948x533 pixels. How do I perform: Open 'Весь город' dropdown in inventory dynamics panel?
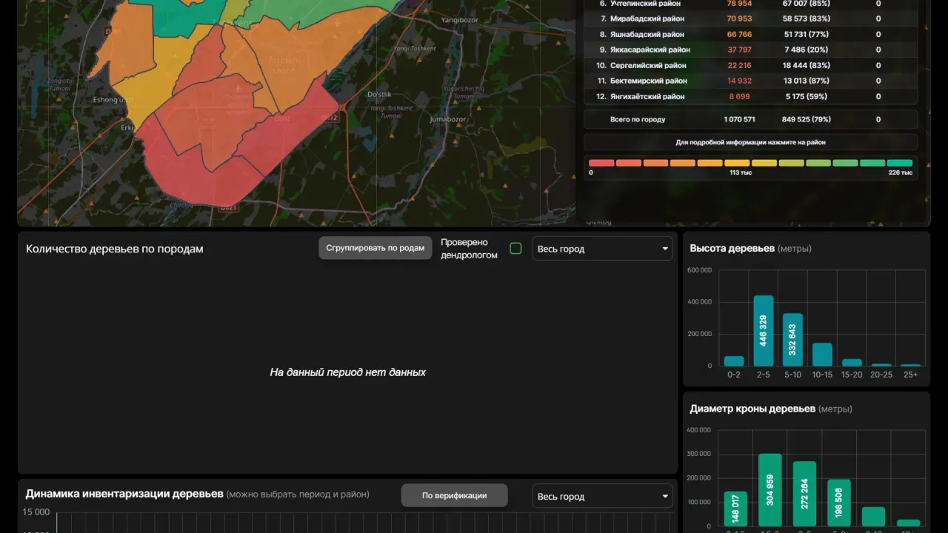pos(602,496)
